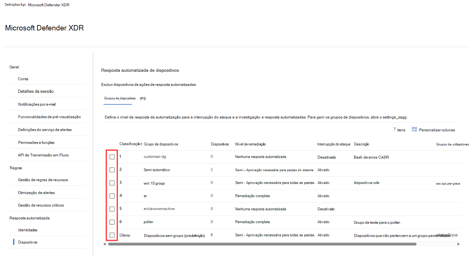
Task: Click the Semi-automático group name
Action: (157, 170)
